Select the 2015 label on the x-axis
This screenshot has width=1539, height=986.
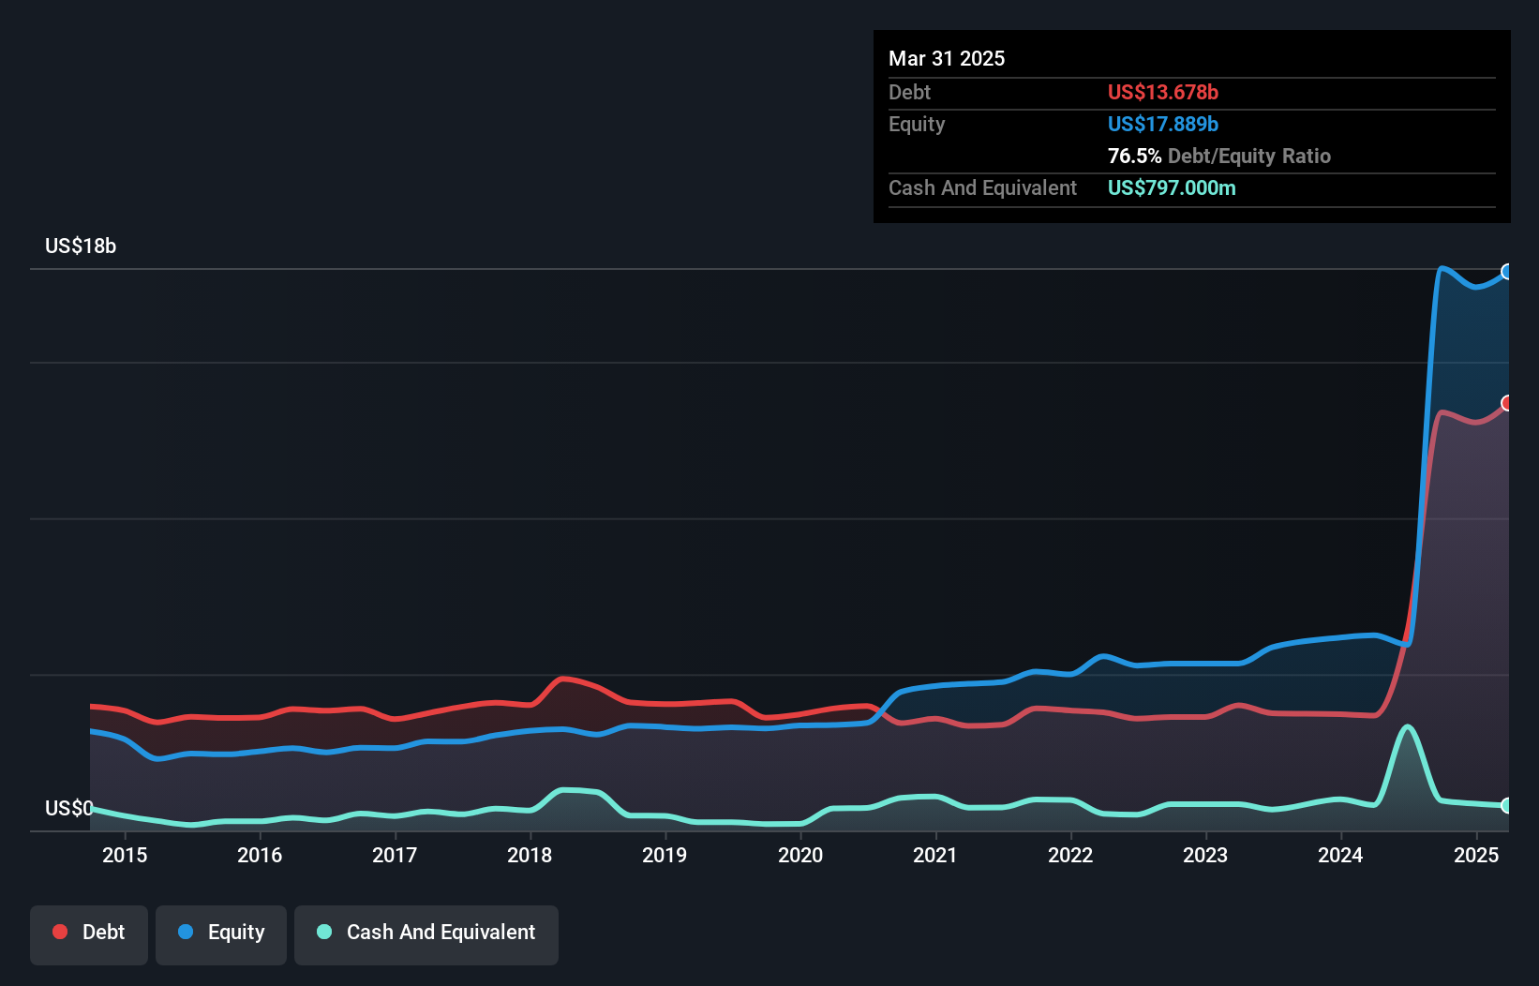[x=125, y=855]
